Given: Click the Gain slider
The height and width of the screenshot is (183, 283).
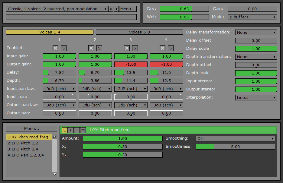Looking at the screenshot, I should pos(252,9).
